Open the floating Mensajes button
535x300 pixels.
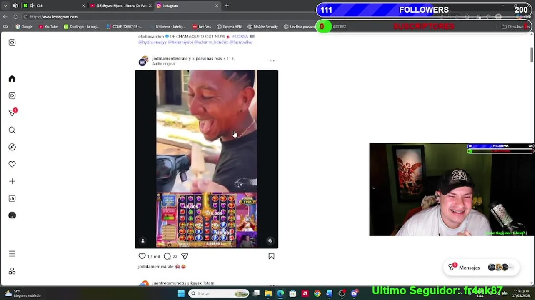[481, 267]
